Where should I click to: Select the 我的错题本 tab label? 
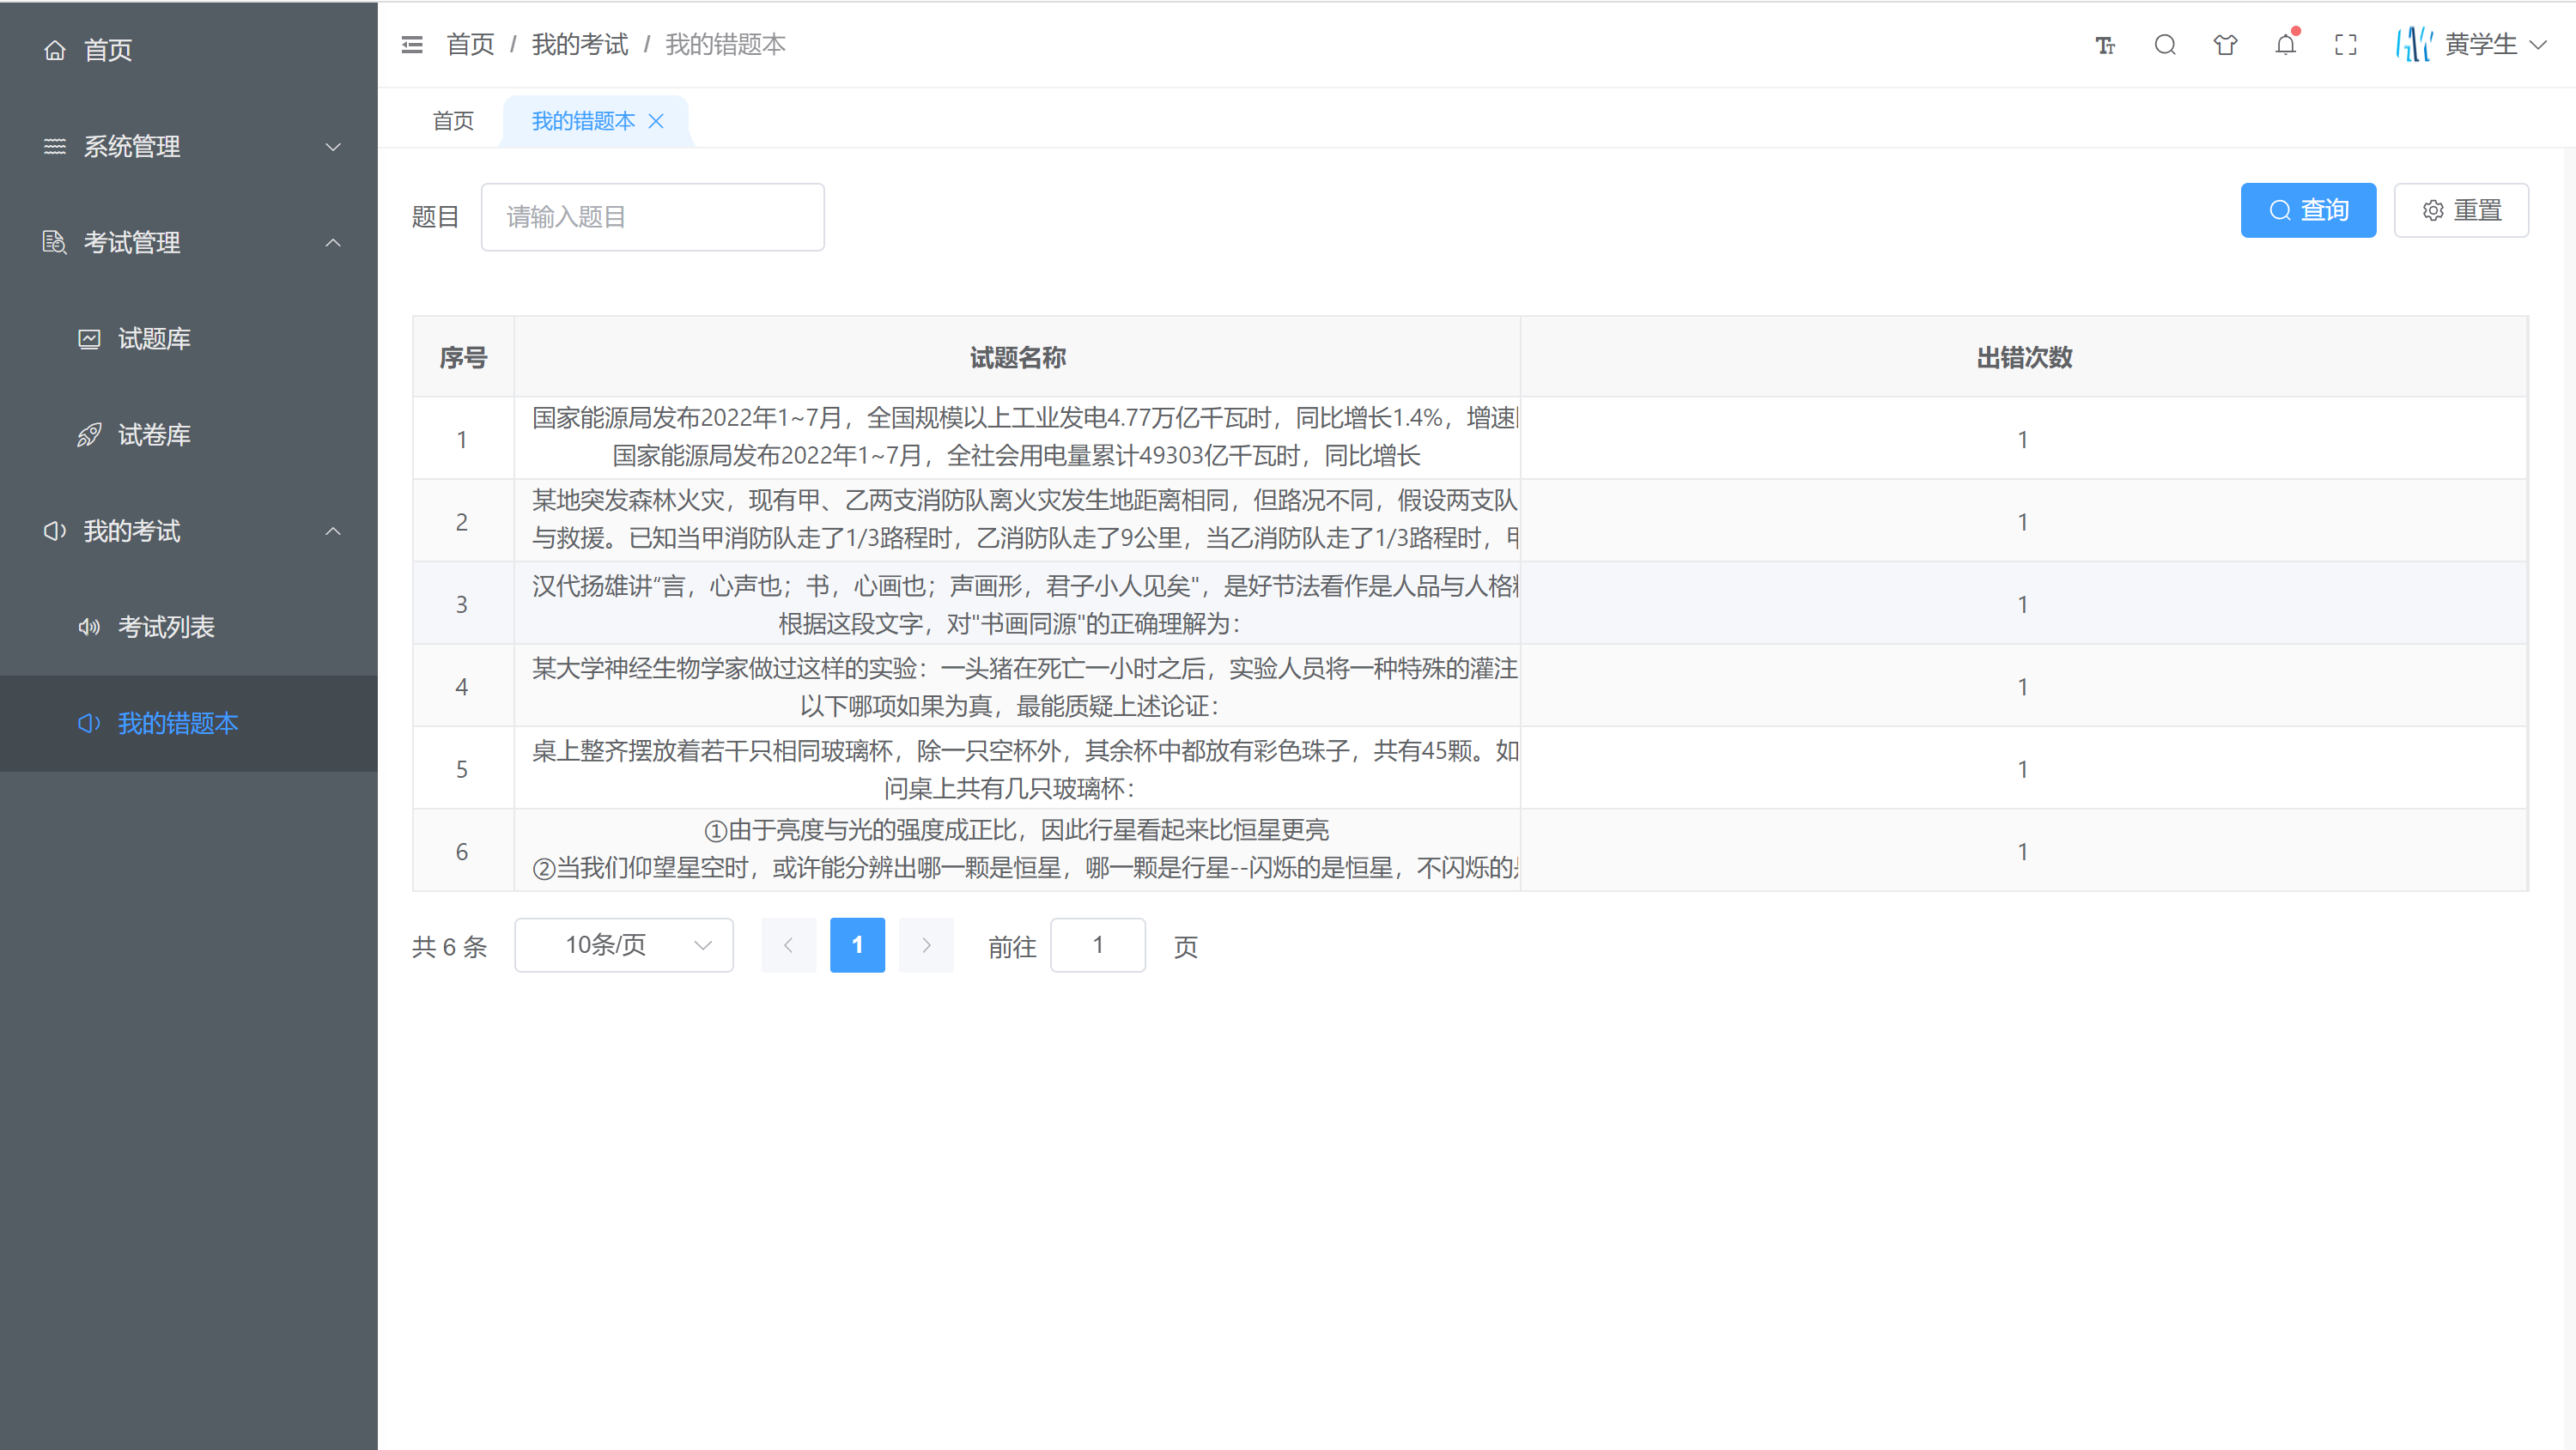pos(583,121)
